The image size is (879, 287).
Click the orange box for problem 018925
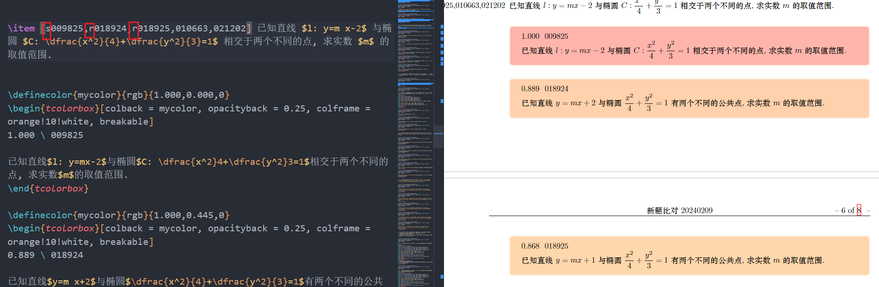tap(689, 255)
